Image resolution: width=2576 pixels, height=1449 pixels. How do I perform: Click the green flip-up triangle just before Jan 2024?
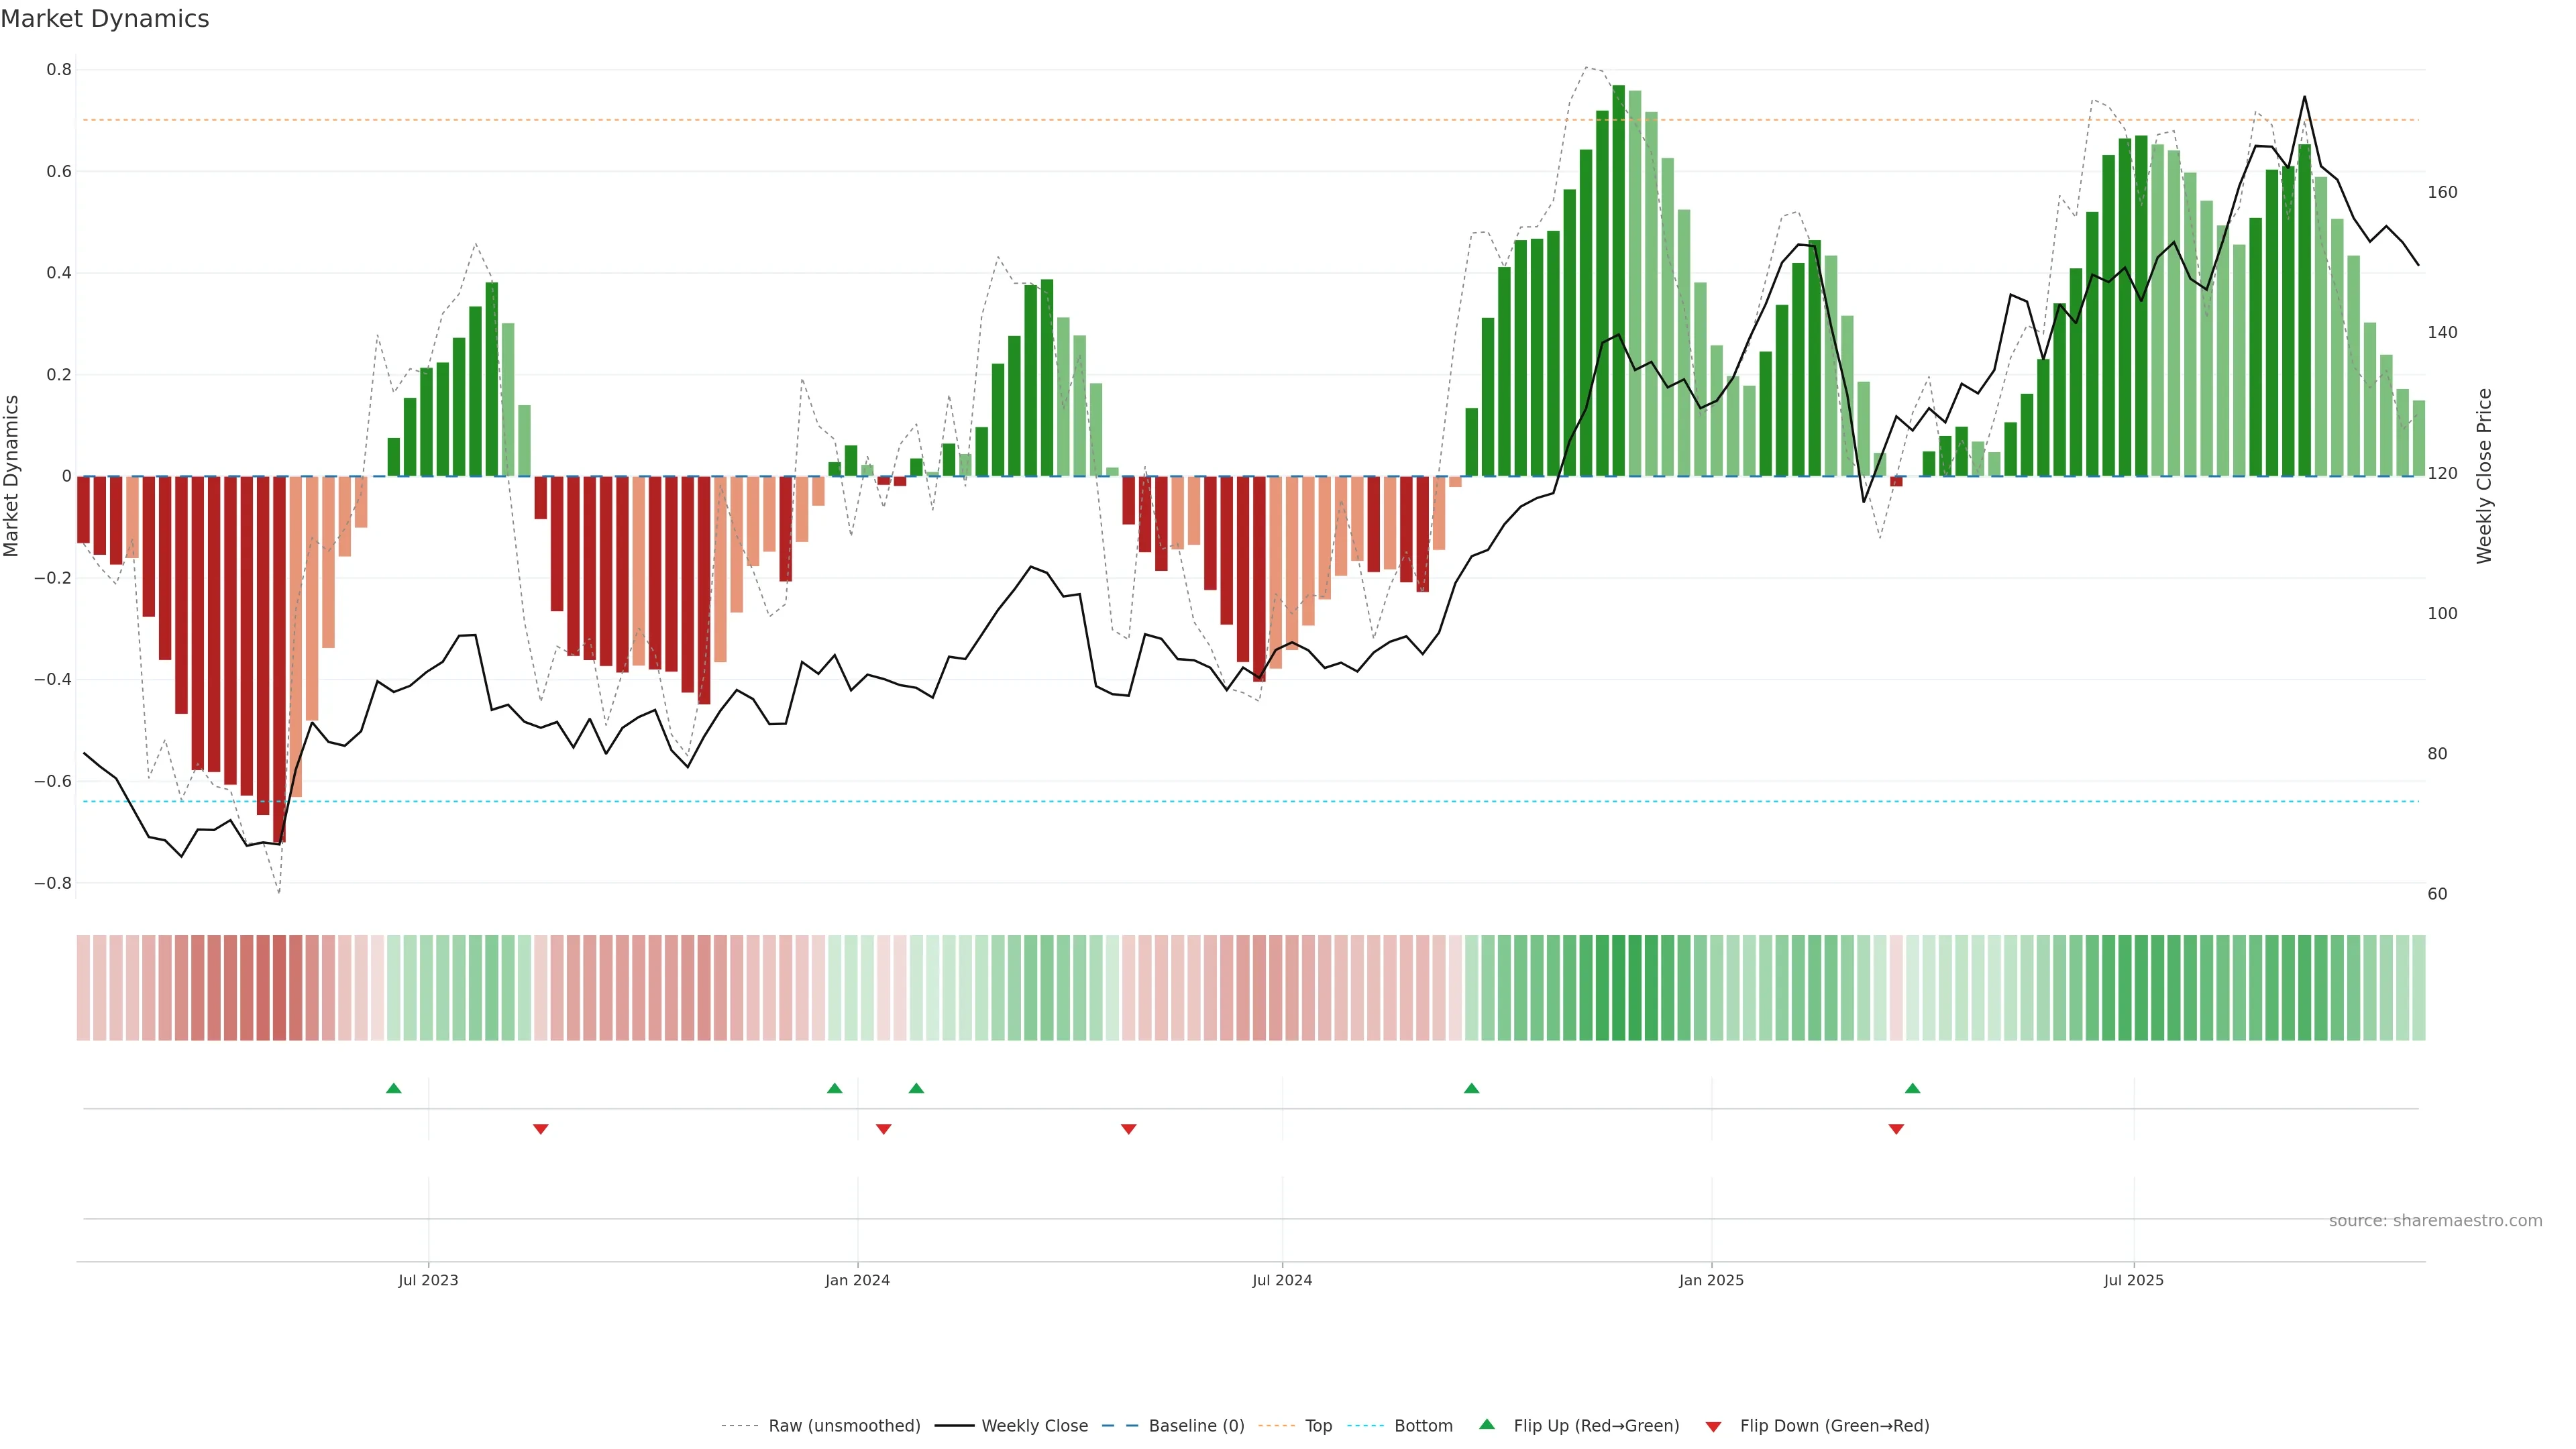tap(835, 1088)
